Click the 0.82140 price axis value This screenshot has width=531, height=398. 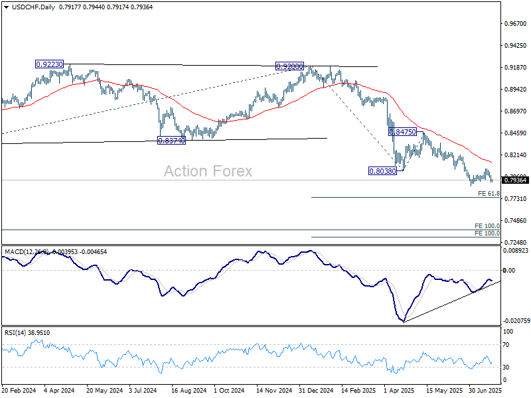(515, 155)
